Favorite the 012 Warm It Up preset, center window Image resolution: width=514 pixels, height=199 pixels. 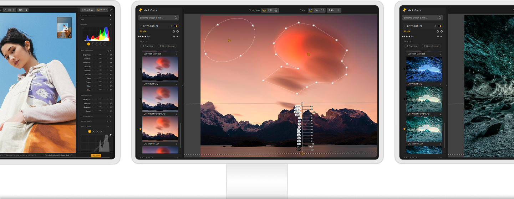[x=140, y=129]
